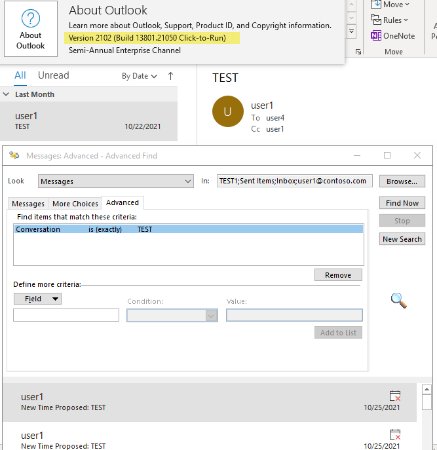
Task: Click the ribbon gallery scroll down arrow
Action: (x=351, y=18)
